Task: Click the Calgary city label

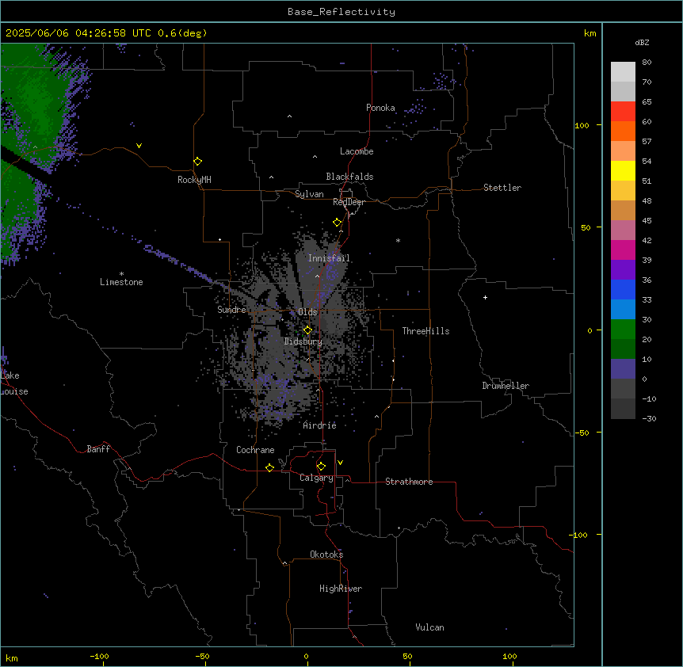Action: (x=316, y=478)
